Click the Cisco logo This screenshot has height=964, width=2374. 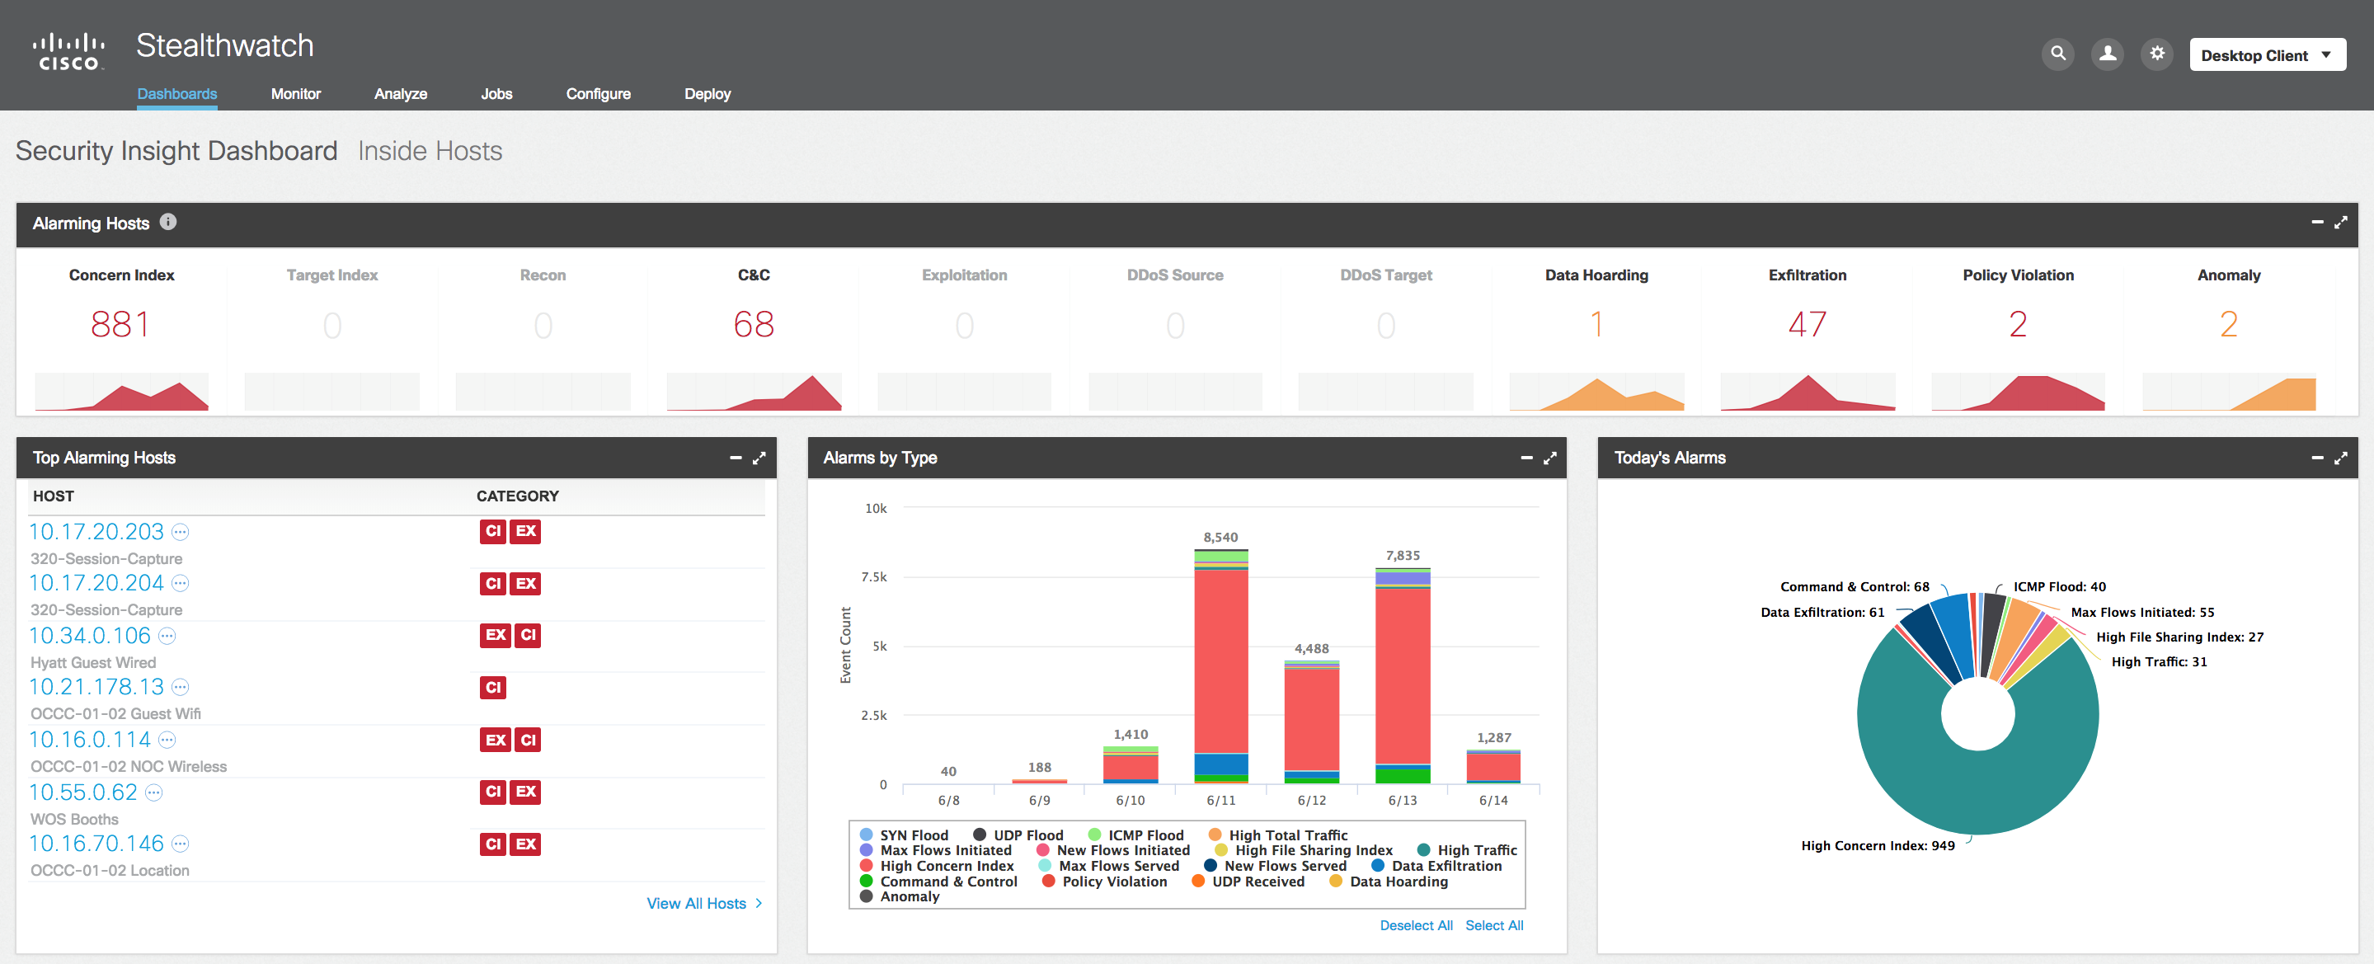coord(69,52)
